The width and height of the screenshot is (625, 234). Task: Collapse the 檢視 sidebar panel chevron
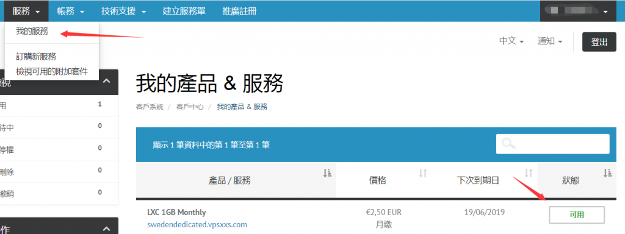(106, 81)
